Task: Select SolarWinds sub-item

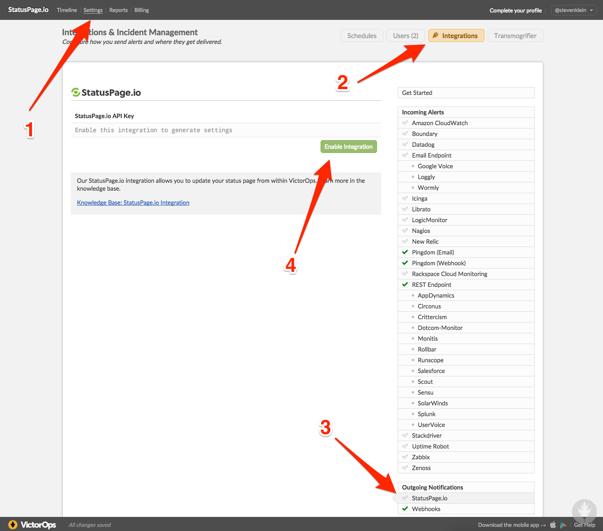Action: 466,403
